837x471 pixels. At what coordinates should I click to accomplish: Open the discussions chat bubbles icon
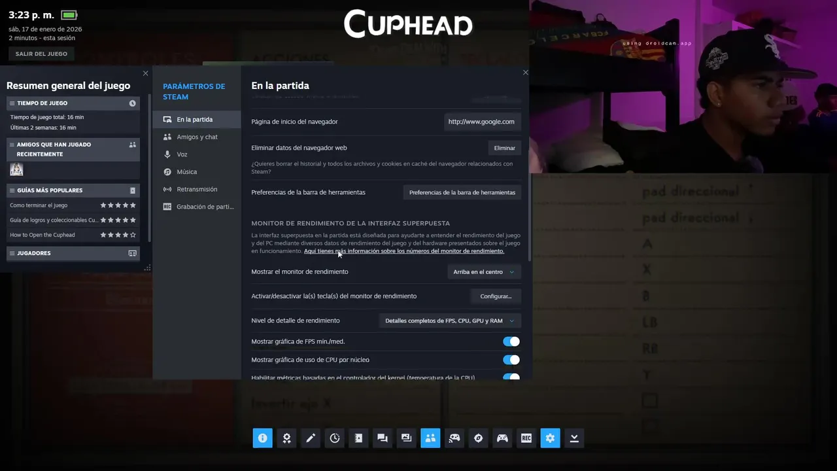(383, 438)
